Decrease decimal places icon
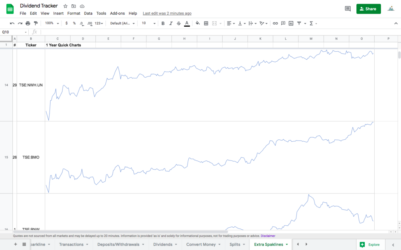The height and width of the screenshot is (250, 401). (81, 23)
